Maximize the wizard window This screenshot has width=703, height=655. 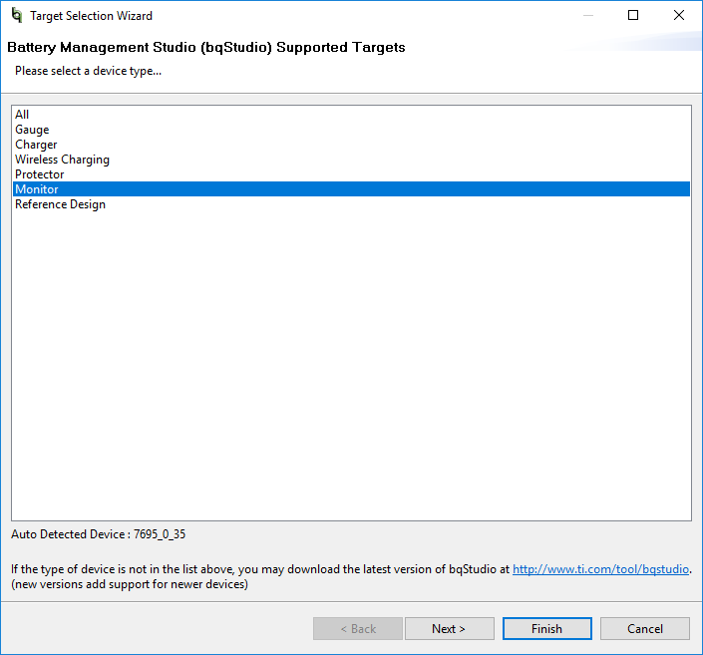tap(633, 15)
